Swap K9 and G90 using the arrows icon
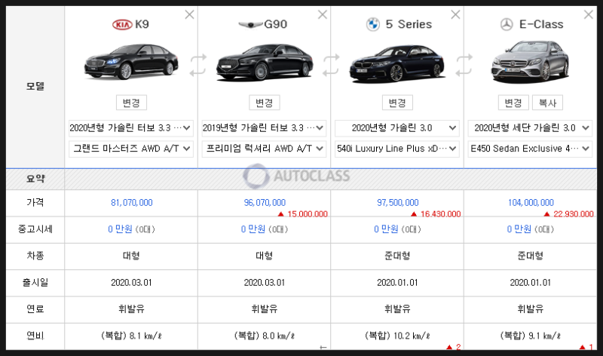This screenshot has width=603, height=356. click(197, 65)
